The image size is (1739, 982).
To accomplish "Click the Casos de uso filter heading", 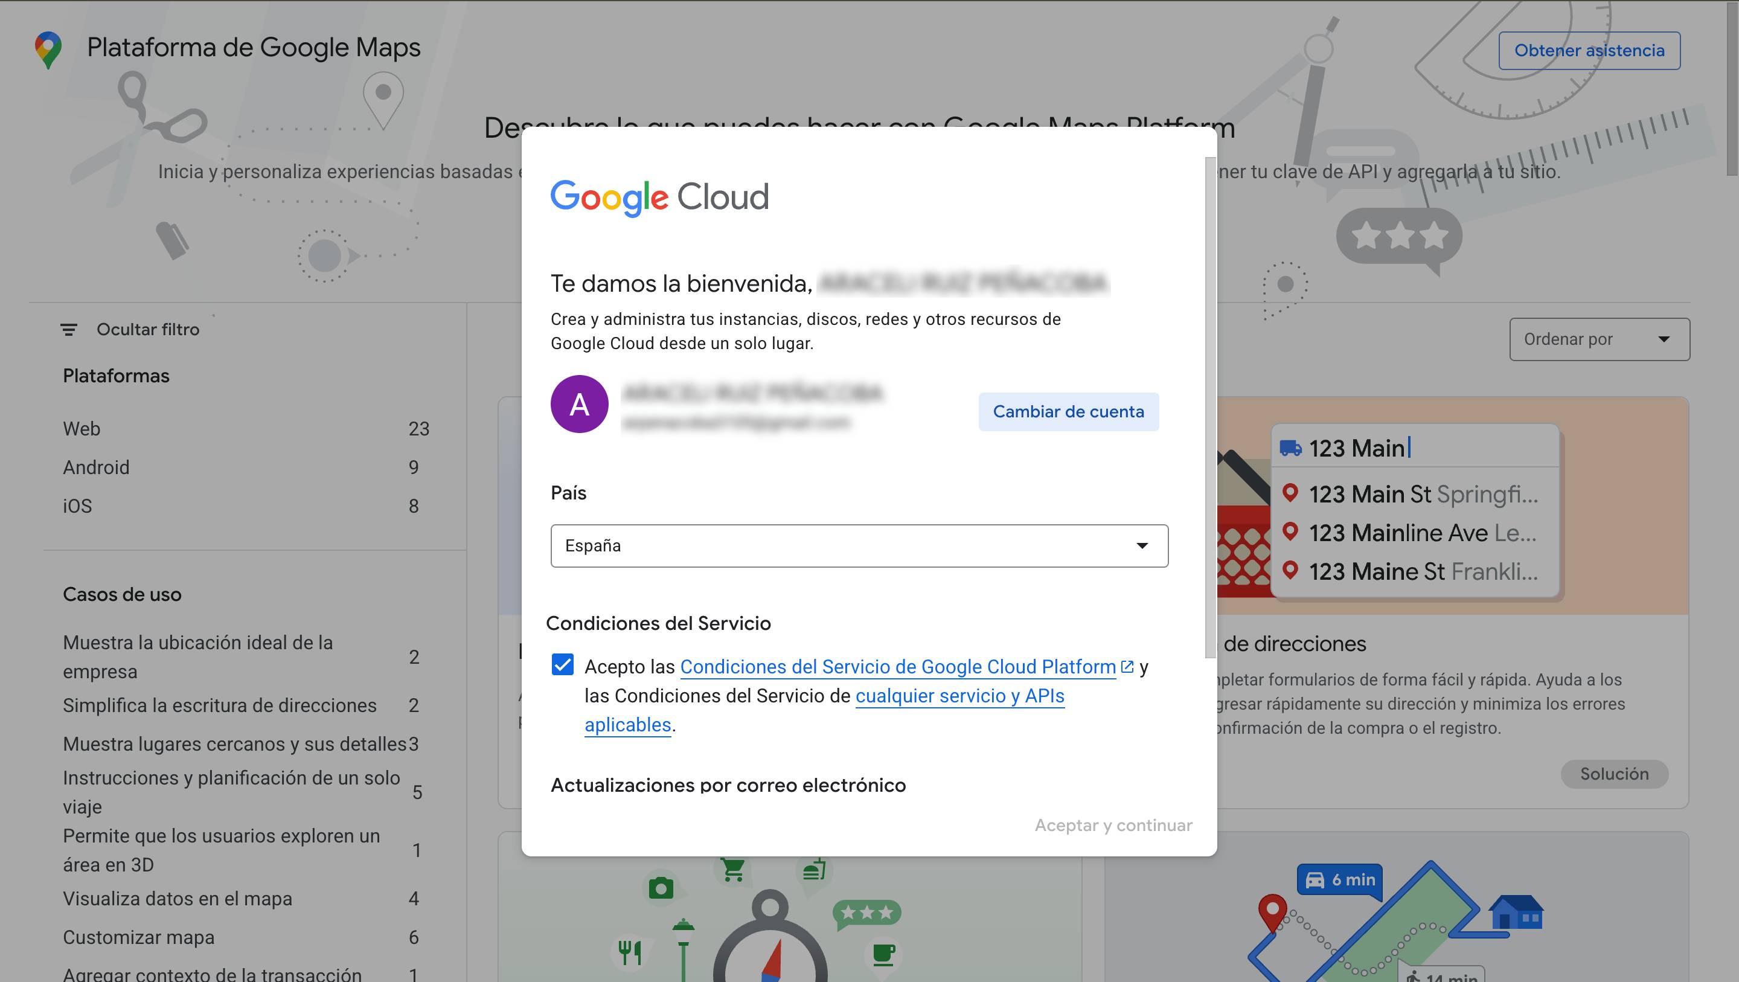I will [x=122, y=594].
